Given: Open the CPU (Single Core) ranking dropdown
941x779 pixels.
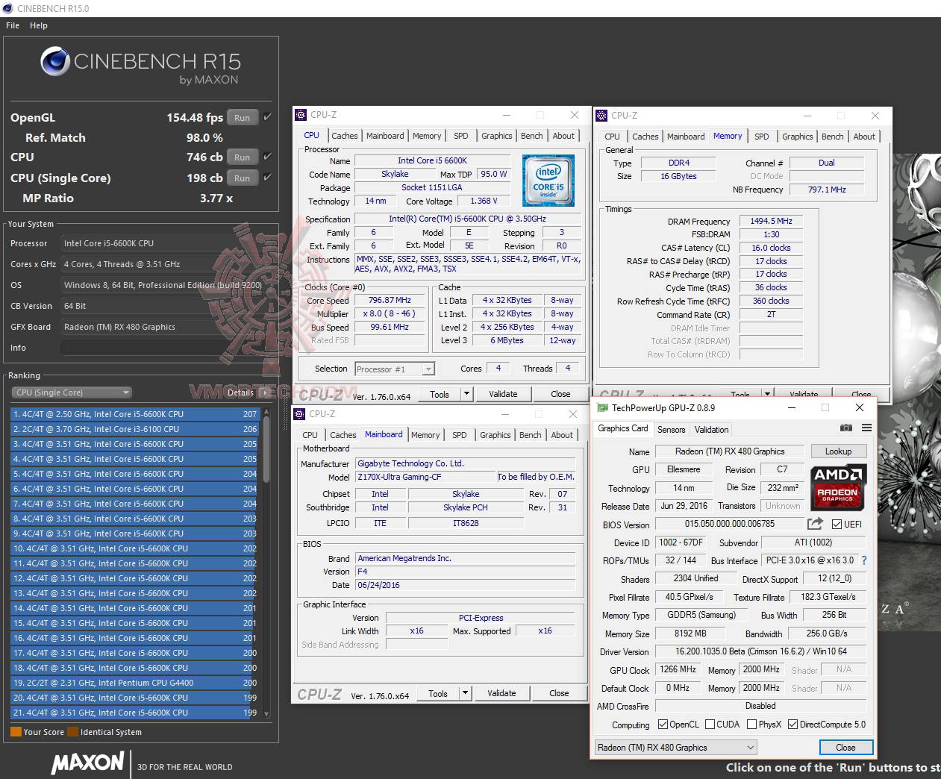Looking at the screenshot, I should [x=72, y=392].
